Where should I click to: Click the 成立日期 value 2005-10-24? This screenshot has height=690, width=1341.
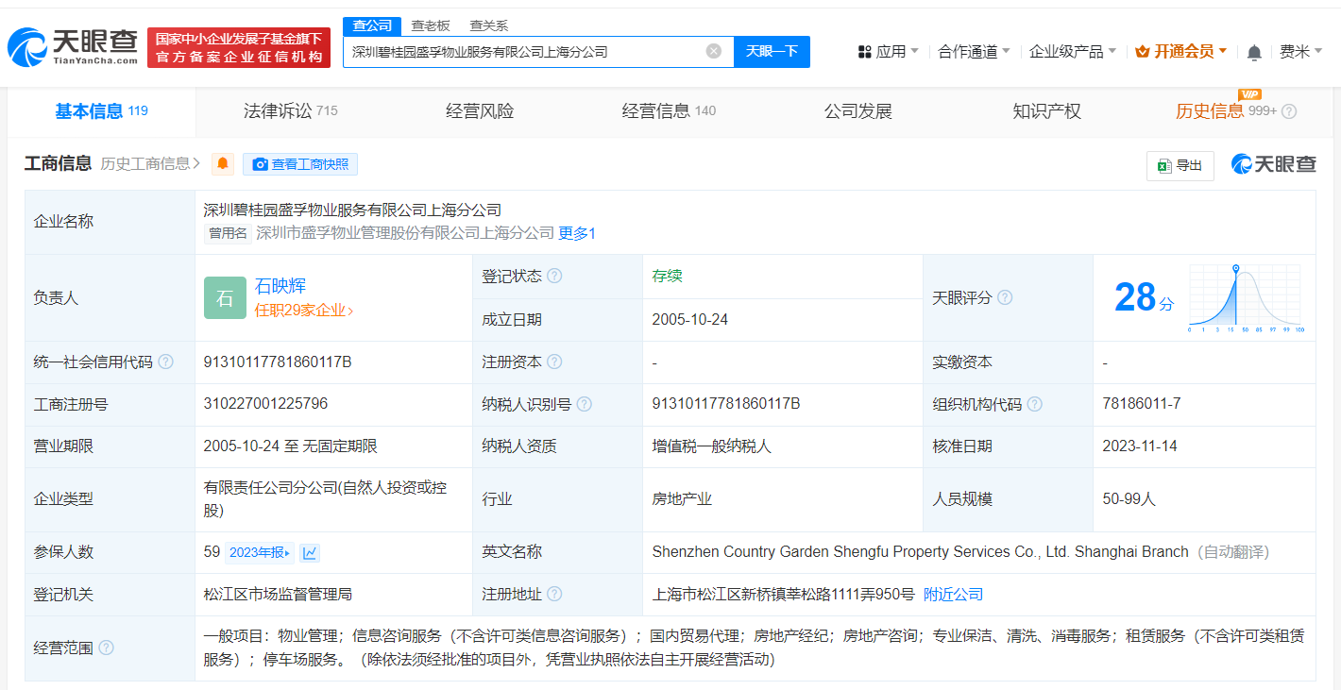[x=689, y=320]
